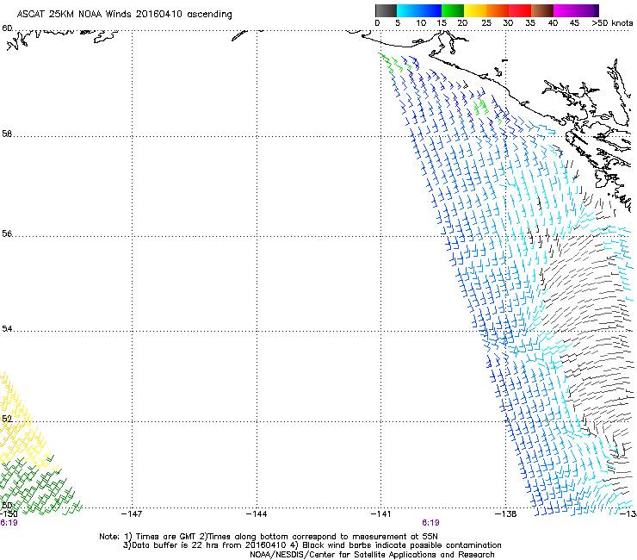The image size is (637, 560).
Task: Select the green 15-20 knots legend swatch
Action: pyautogui.click(x=452, y=10)
